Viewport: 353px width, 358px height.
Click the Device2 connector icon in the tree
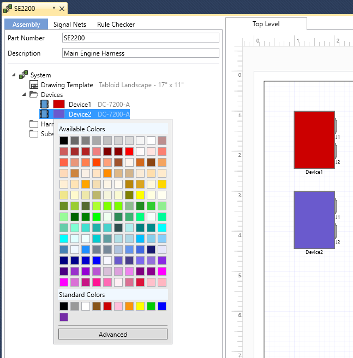[x=44, y=114]
